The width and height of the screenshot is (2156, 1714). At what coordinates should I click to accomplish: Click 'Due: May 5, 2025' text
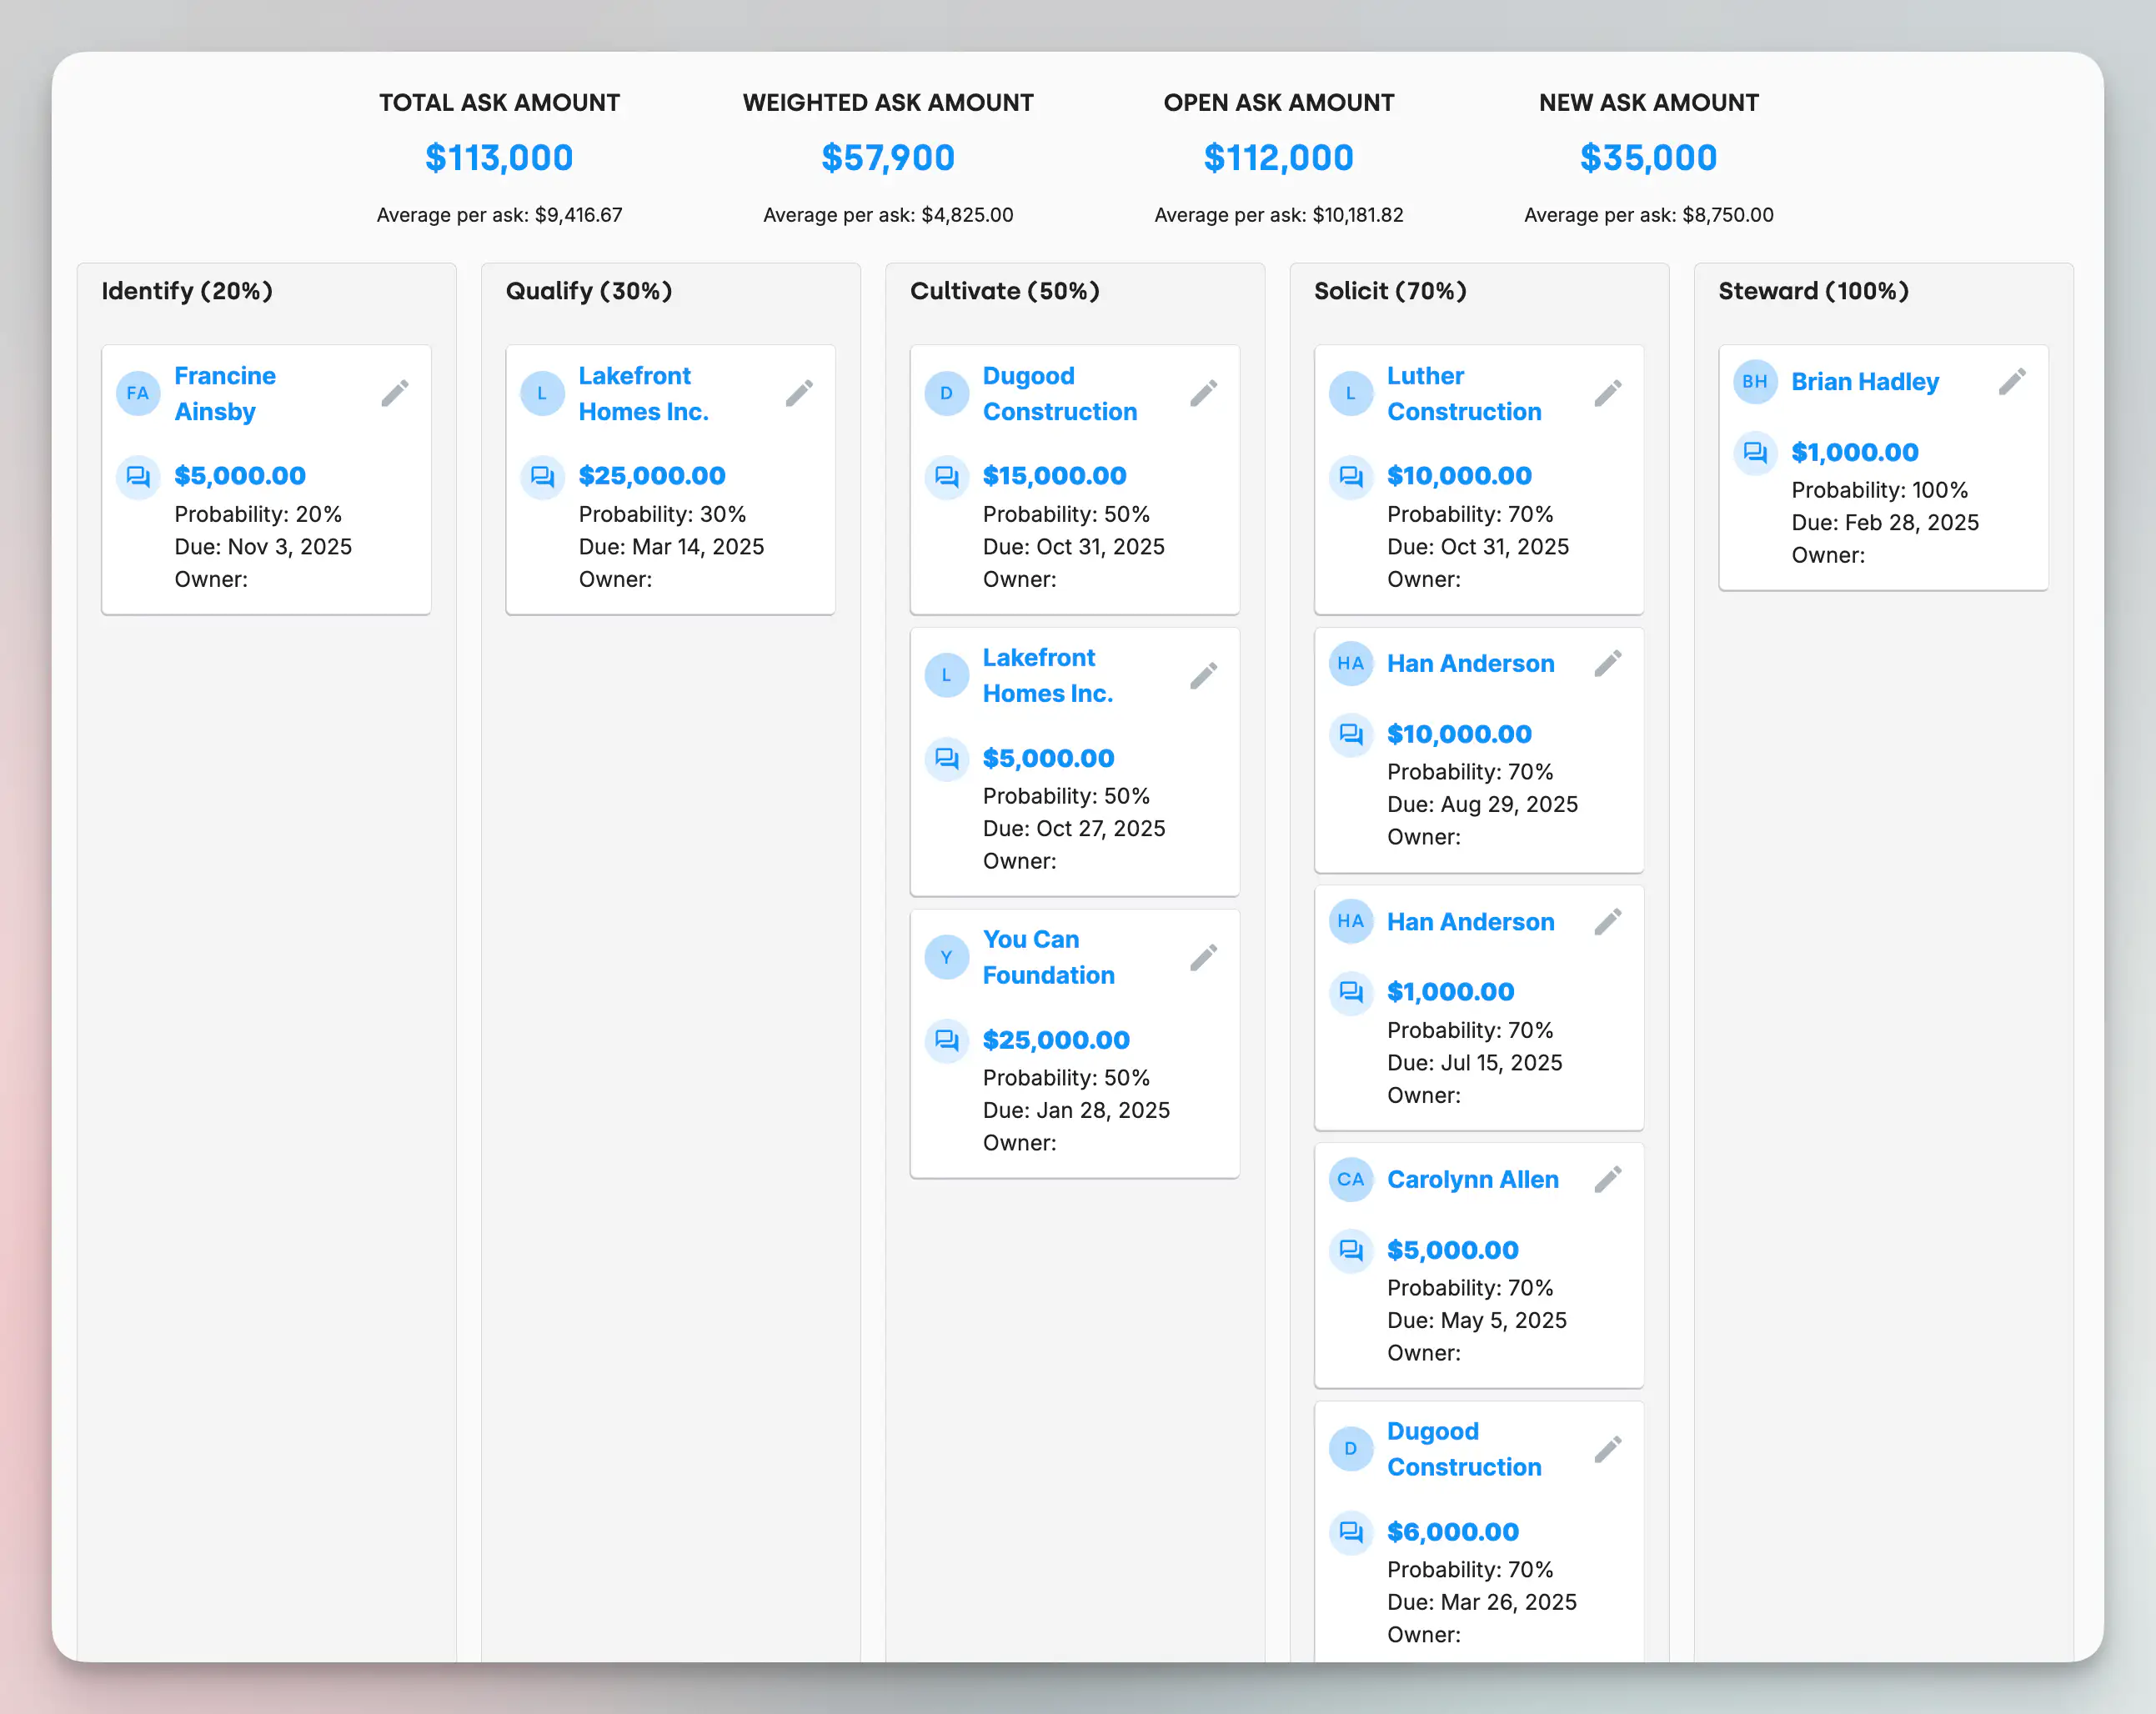[x=1476, y=1321]
